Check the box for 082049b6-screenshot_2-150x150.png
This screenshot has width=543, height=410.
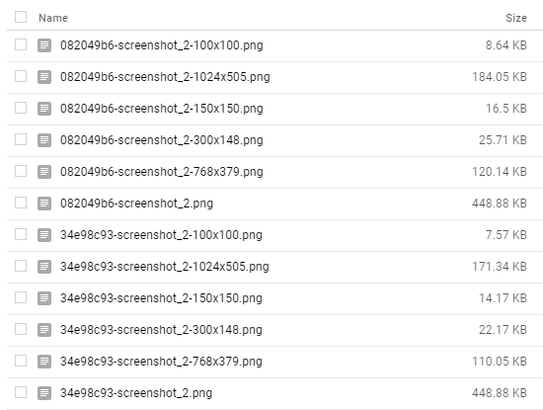click(x=21, y=108)
